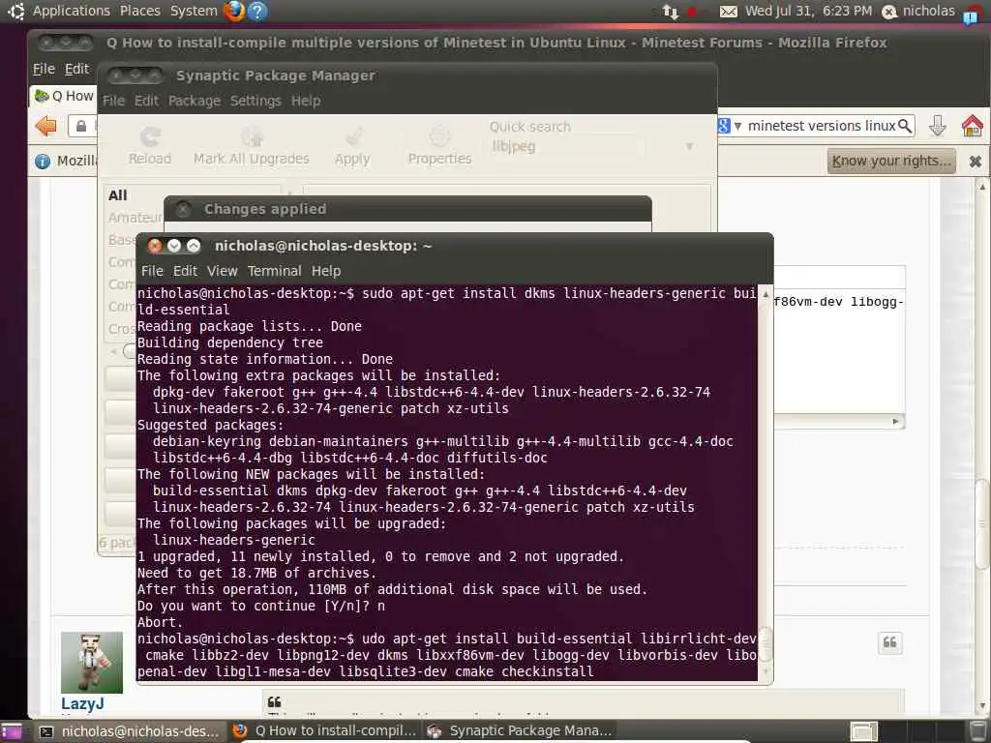The height and width of the screenshot is (743, 991).
Task: Click LazyJ avatar image
Action: tap(92, 662)
